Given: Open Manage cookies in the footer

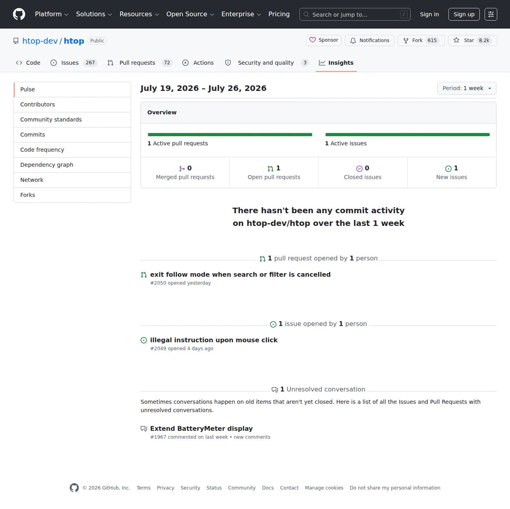Looking at the screenshot, I should click(324, 488).
